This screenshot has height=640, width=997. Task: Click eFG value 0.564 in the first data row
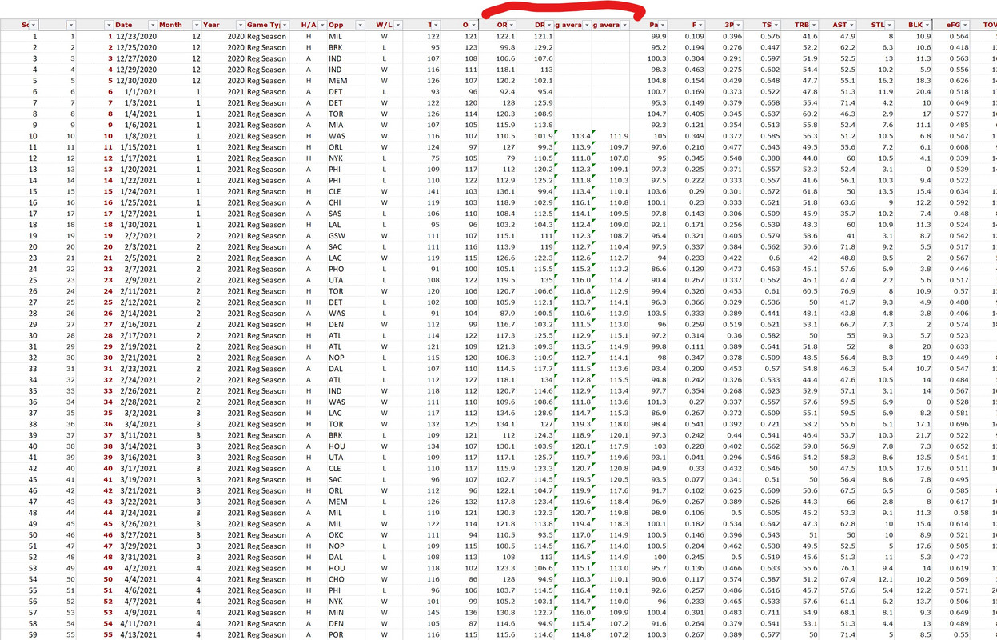[x=952, y=37]
